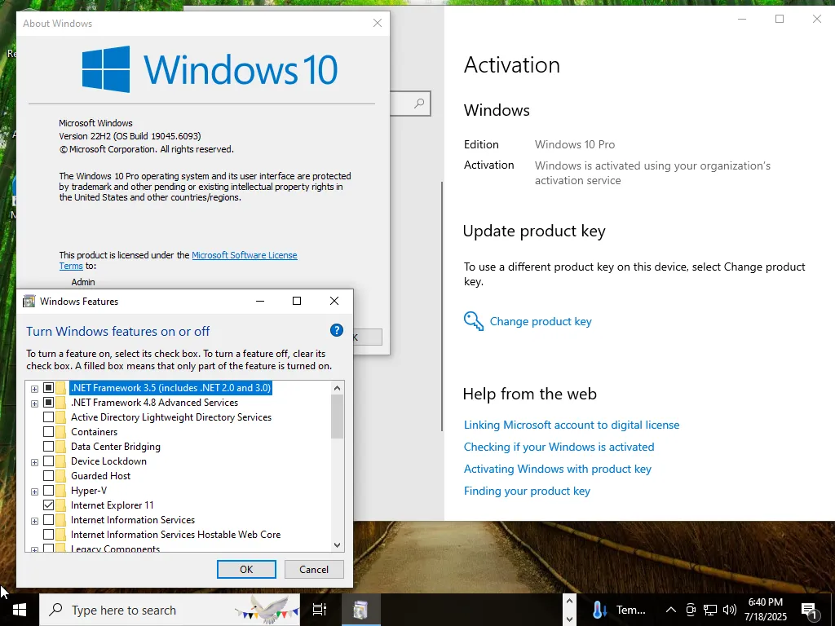Expand the Hyper-V tree node
Image resolution: width=835 pixels, height=626 pixels.
[34, 492]
